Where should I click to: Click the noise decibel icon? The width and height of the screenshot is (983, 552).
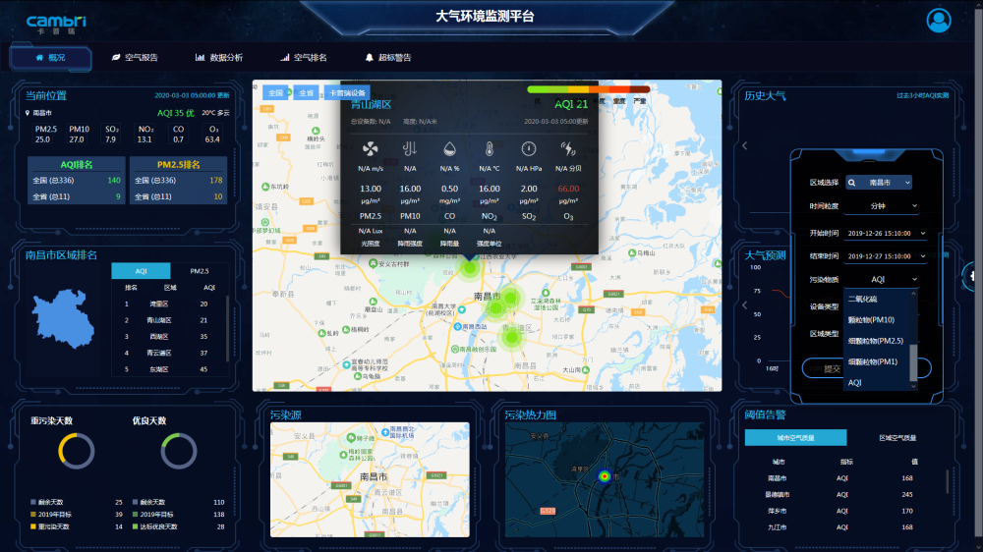(568, 148)
